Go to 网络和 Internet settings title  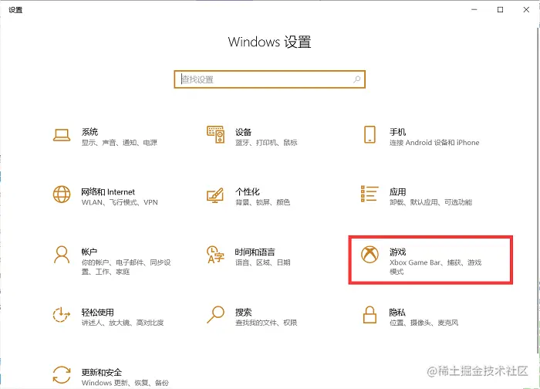tap(108, 192)
